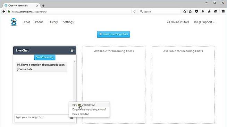Click the chat smiley toolbar icon

click(216, 11)
